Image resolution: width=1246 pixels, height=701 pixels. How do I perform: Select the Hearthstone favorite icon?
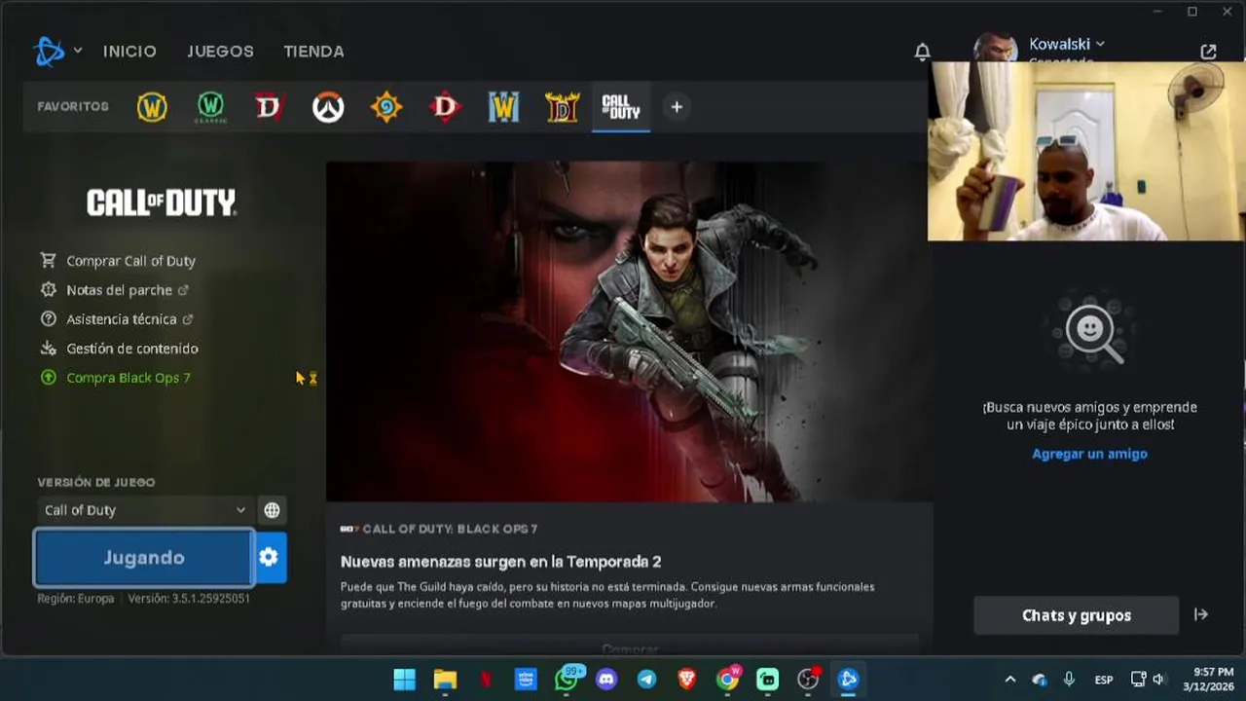386,106
